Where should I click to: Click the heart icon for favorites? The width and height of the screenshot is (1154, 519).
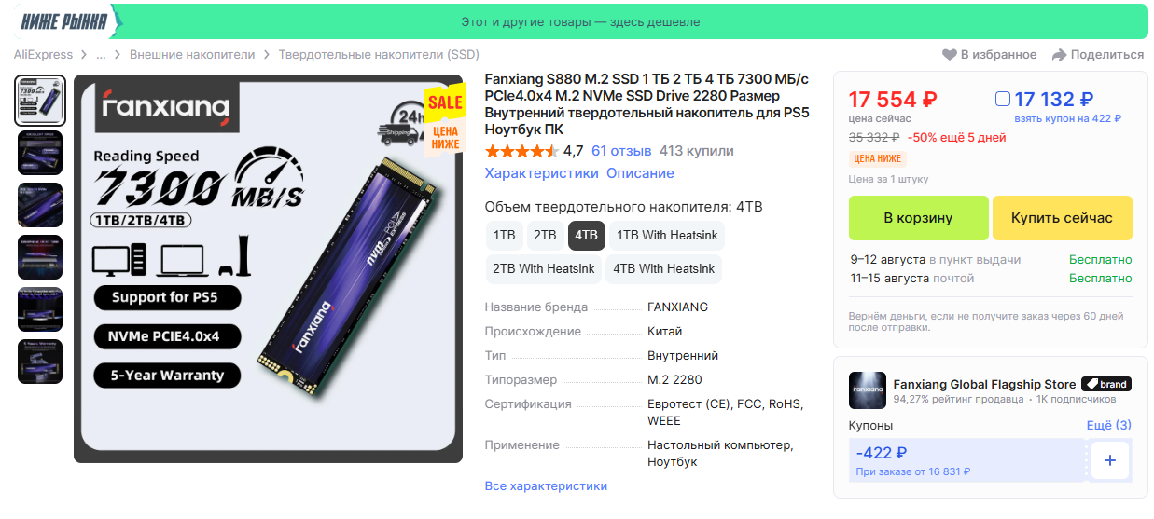coord(950,55)
